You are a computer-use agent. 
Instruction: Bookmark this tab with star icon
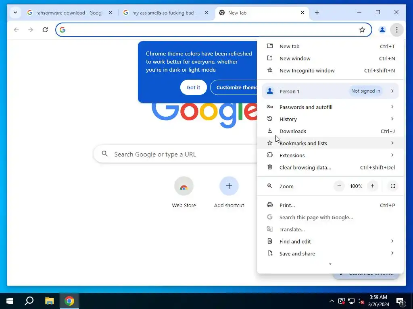click(x=362, y=30)
